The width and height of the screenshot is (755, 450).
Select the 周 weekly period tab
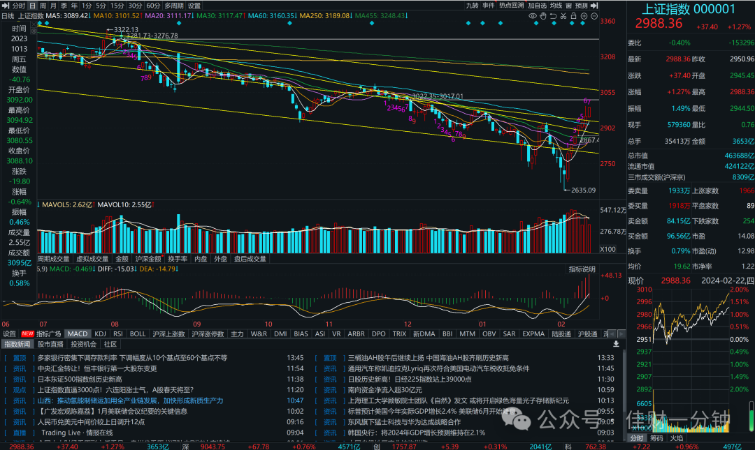[43, 6]
